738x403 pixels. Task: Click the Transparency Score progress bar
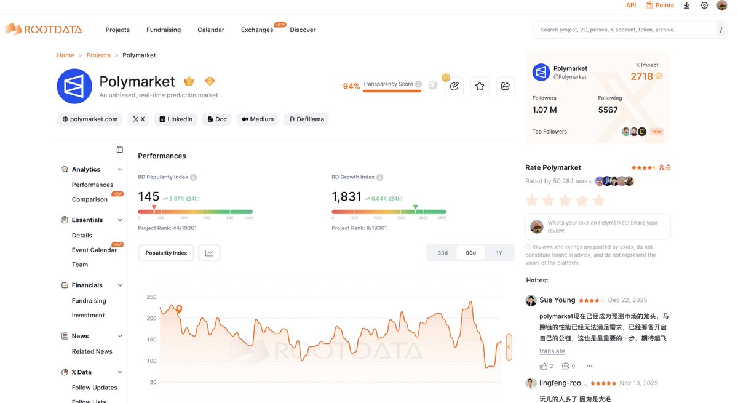click(394, 91)
